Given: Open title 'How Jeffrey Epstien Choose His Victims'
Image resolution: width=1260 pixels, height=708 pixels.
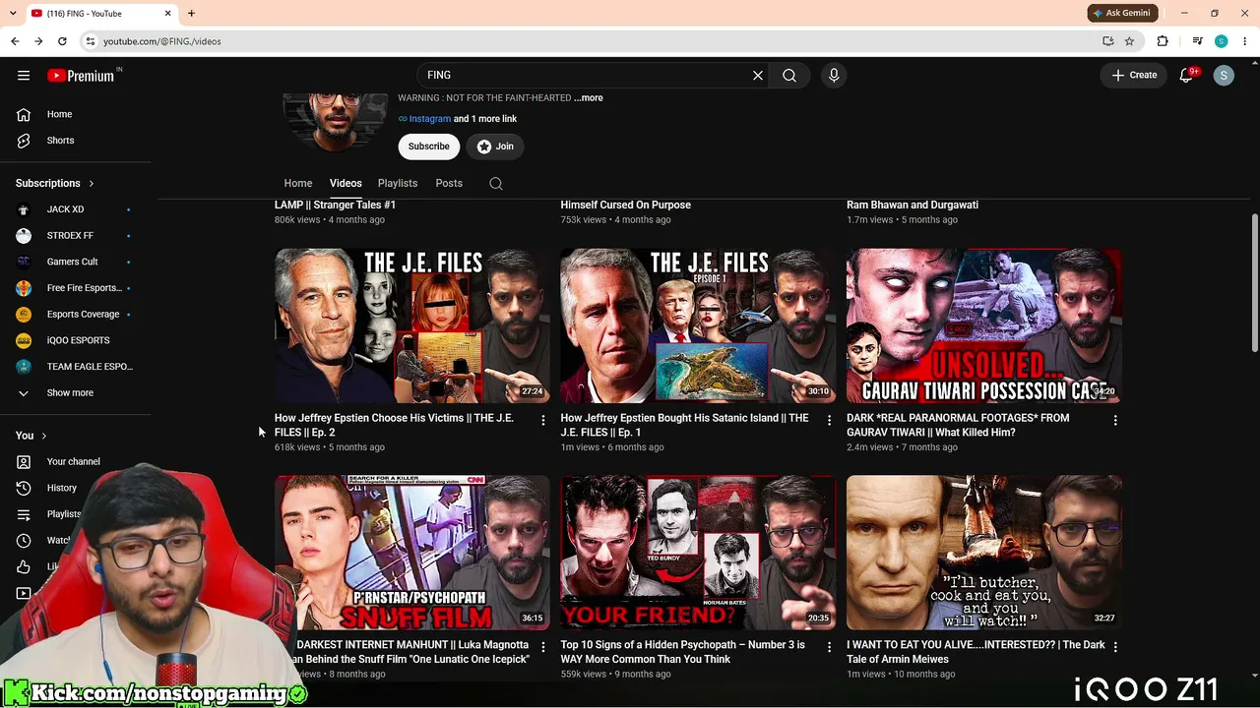Looking at the screenshot, I should tap(394, 425).
